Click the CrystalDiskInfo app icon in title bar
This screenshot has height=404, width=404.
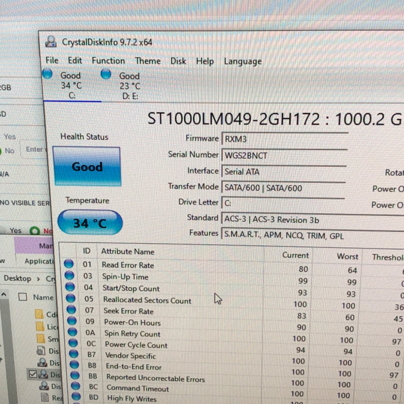tap(51, 42)
